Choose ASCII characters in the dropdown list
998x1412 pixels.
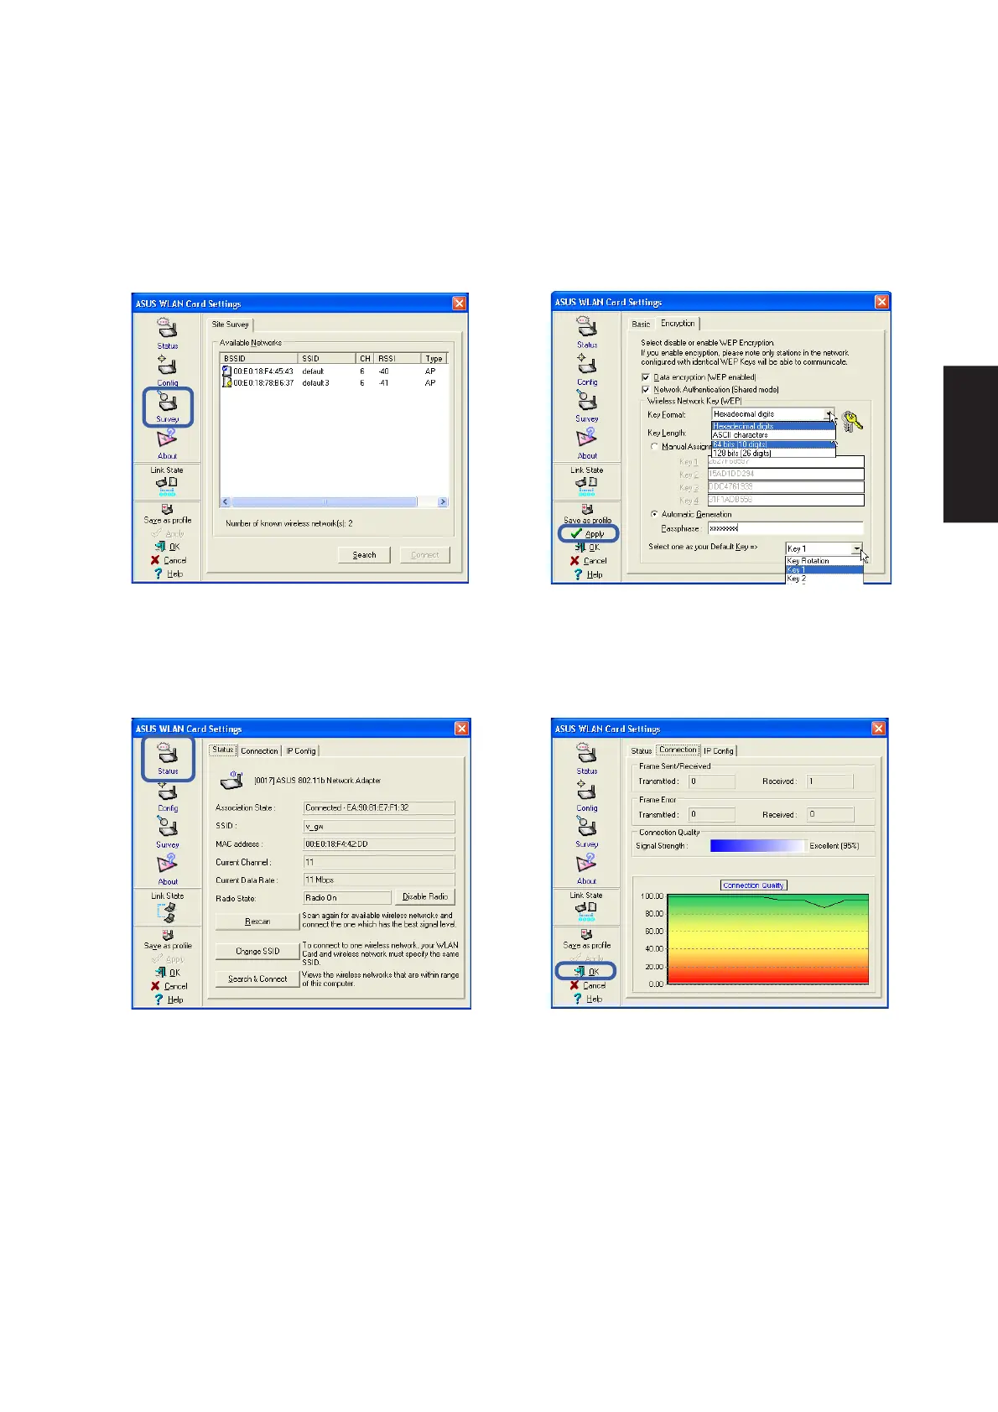tap(773, 434)
